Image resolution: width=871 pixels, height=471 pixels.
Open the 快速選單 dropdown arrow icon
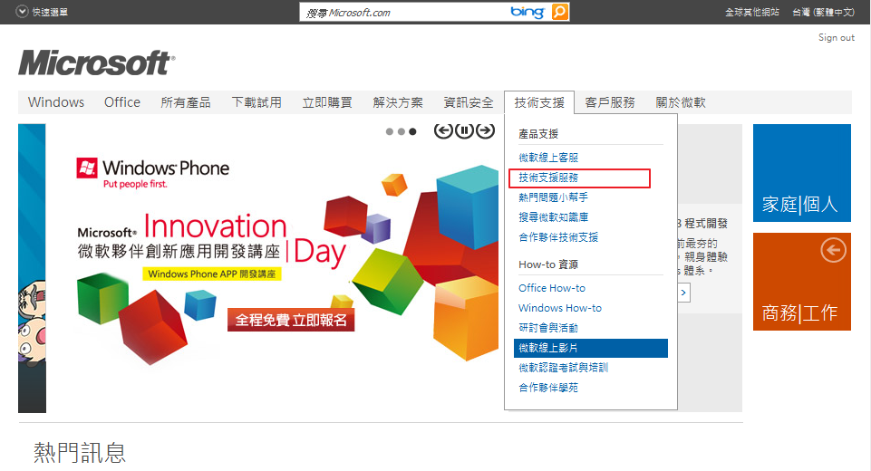coord(22,12)
